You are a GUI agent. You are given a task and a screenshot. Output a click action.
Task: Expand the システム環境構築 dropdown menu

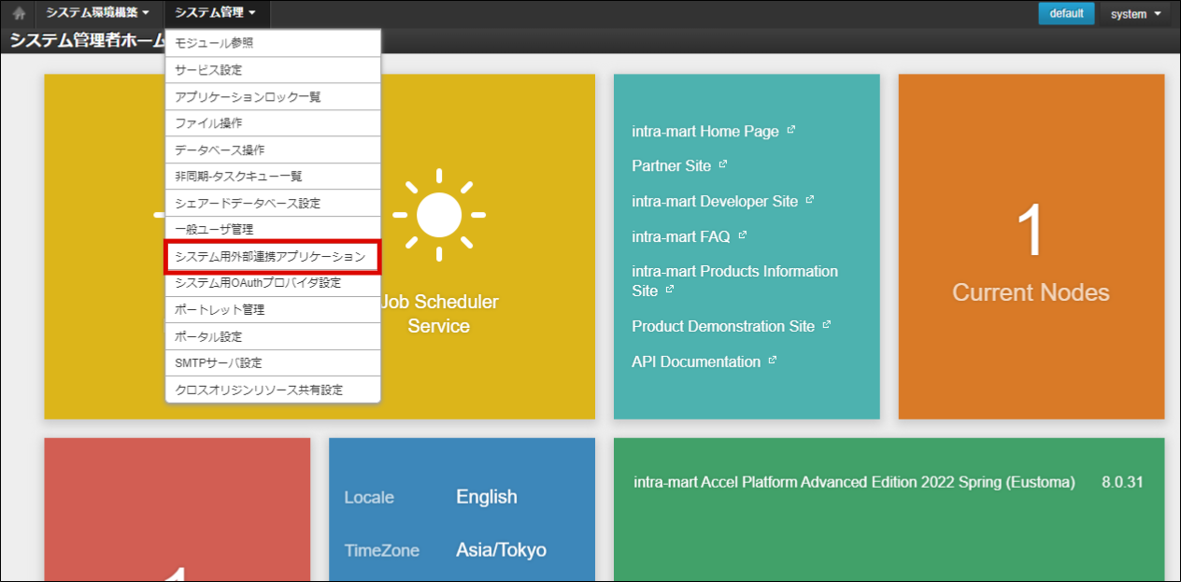tap(97, 13)
